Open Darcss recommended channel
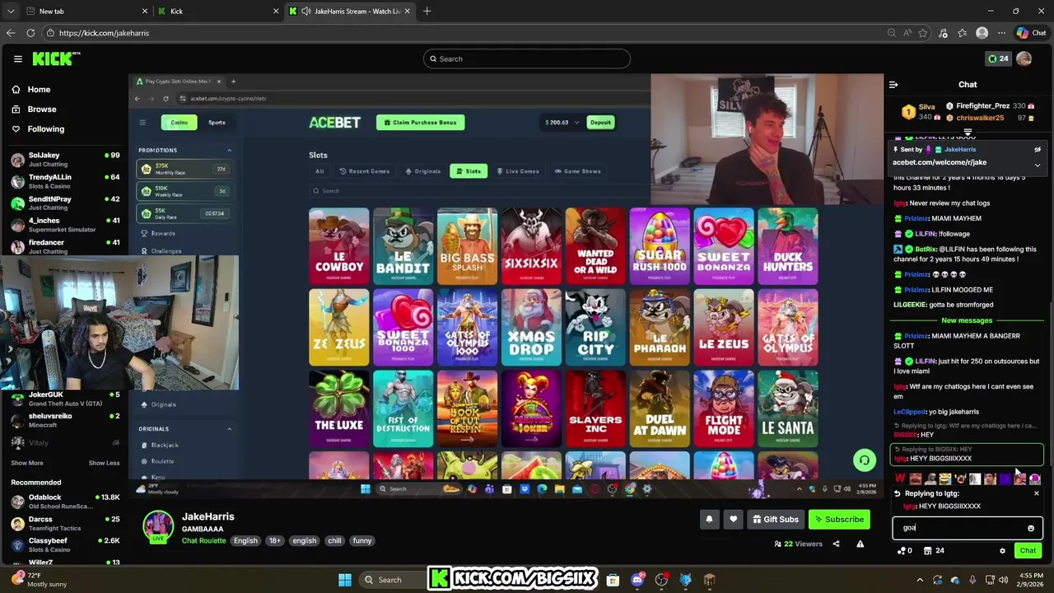The height and width of the screenshot is (593, 1054). click(x=64, y=524)
